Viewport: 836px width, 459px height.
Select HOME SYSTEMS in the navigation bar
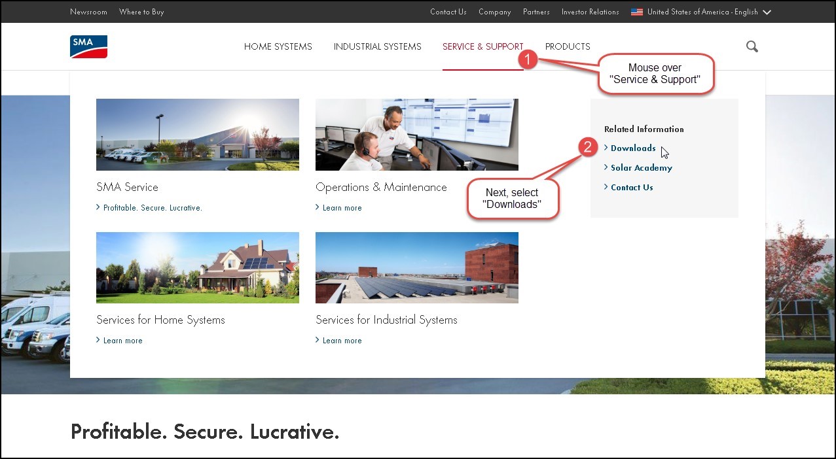point(278,46)
